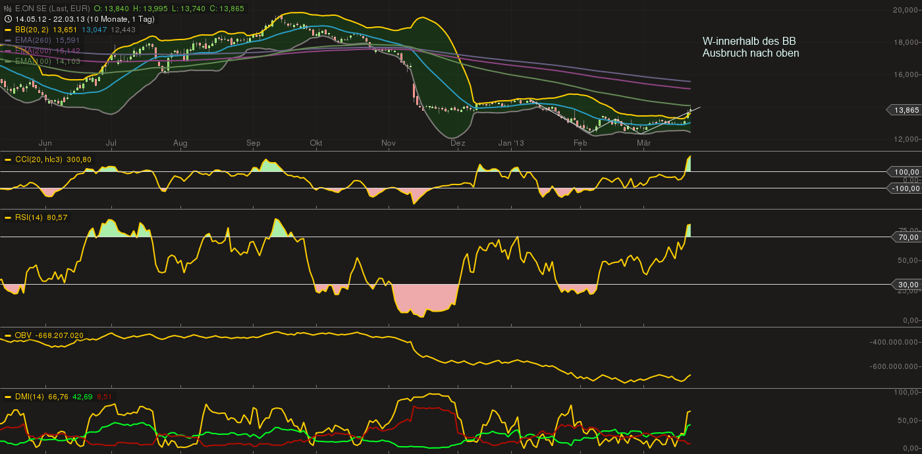This screenshot has width=922, height=454.
Task: Click the RSI 30,00 level tag
Action: point(906,285)
